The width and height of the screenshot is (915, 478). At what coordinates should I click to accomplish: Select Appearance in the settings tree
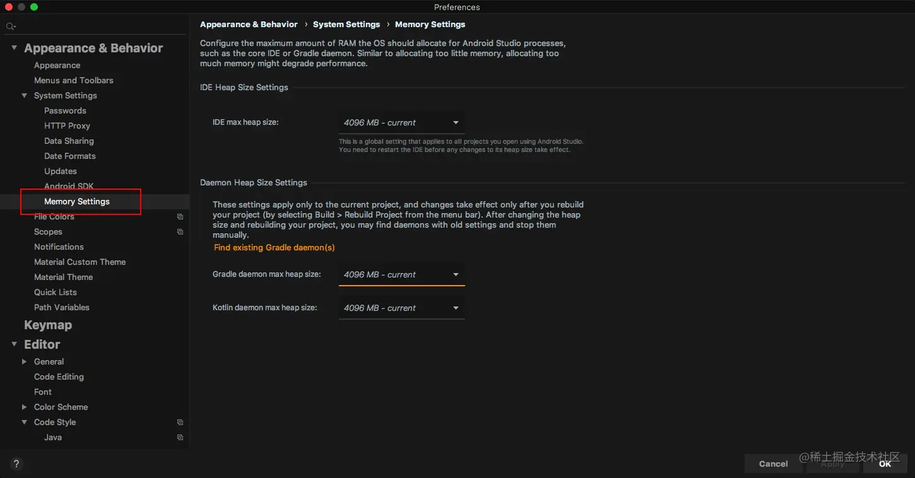tap(57, 65)
